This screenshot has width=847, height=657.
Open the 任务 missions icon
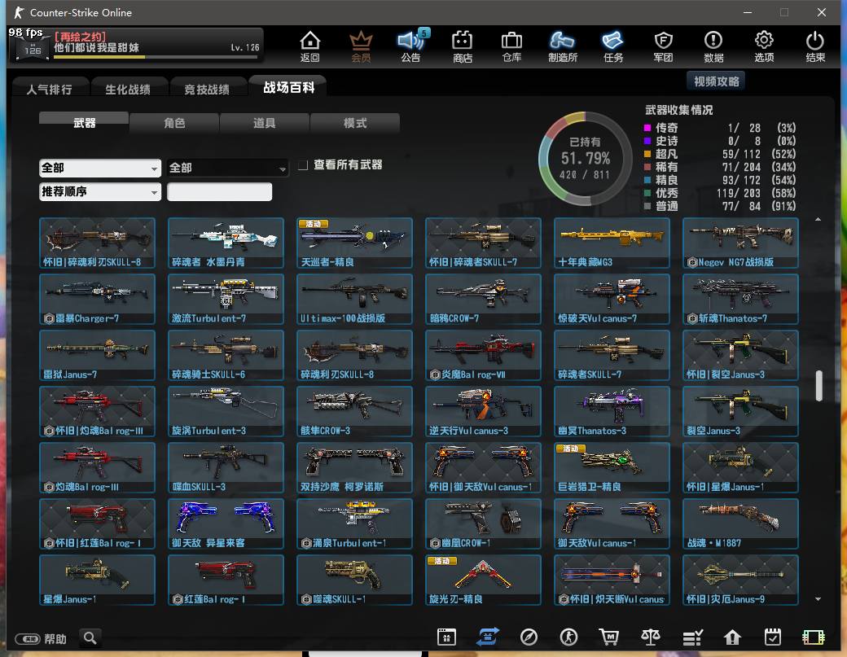[613, 46]
